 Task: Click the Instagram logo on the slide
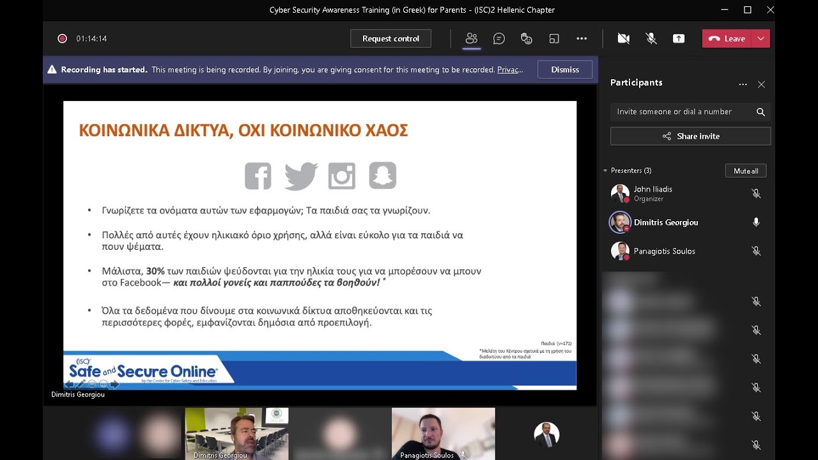coord(342,176)
